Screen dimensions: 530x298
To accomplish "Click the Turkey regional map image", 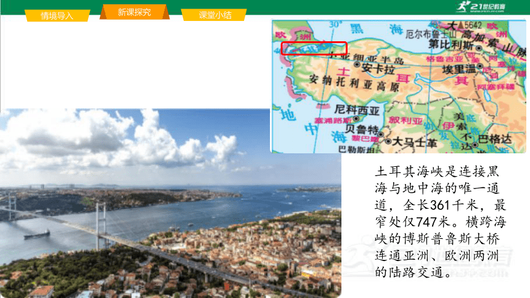I will pyautogui.click(x=399, y=86).
